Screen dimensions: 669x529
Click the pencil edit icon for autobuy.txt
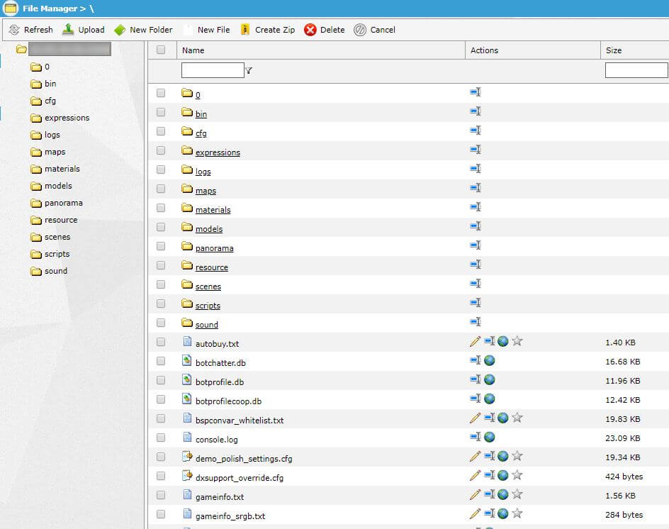[x=475, y=341]
